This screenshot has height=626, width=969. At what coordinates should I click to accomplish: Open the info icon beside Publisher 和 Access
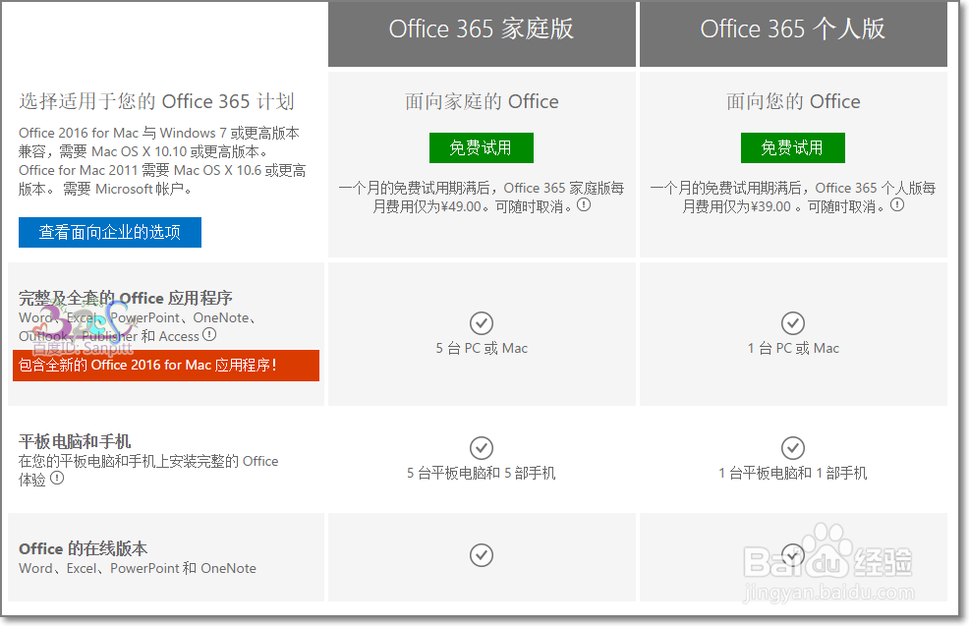pyautogui.click(x=209, y=334)
